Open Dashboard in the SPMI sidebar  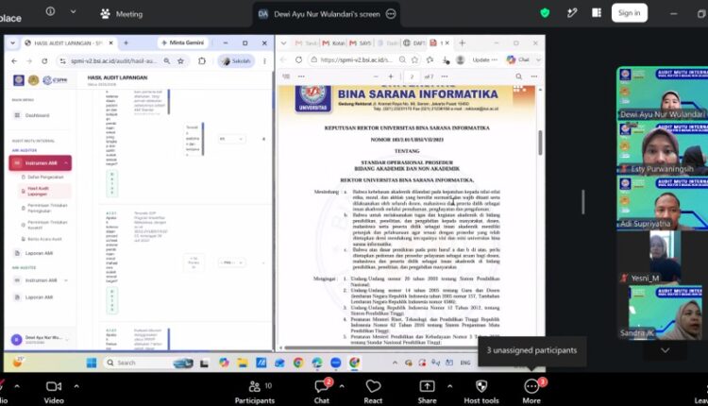(x=38, y=115)
